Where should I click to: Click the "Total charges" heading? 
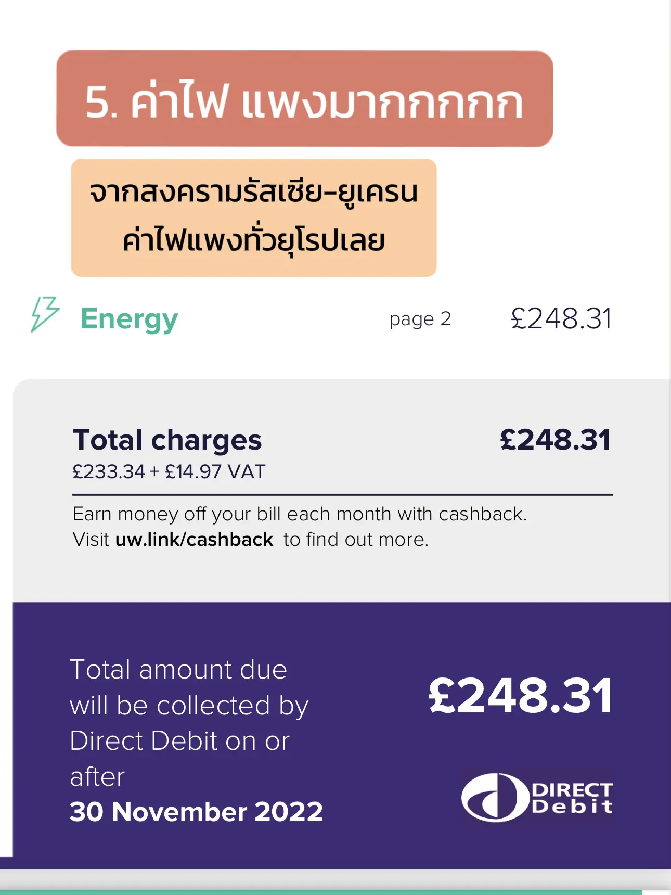167,440
